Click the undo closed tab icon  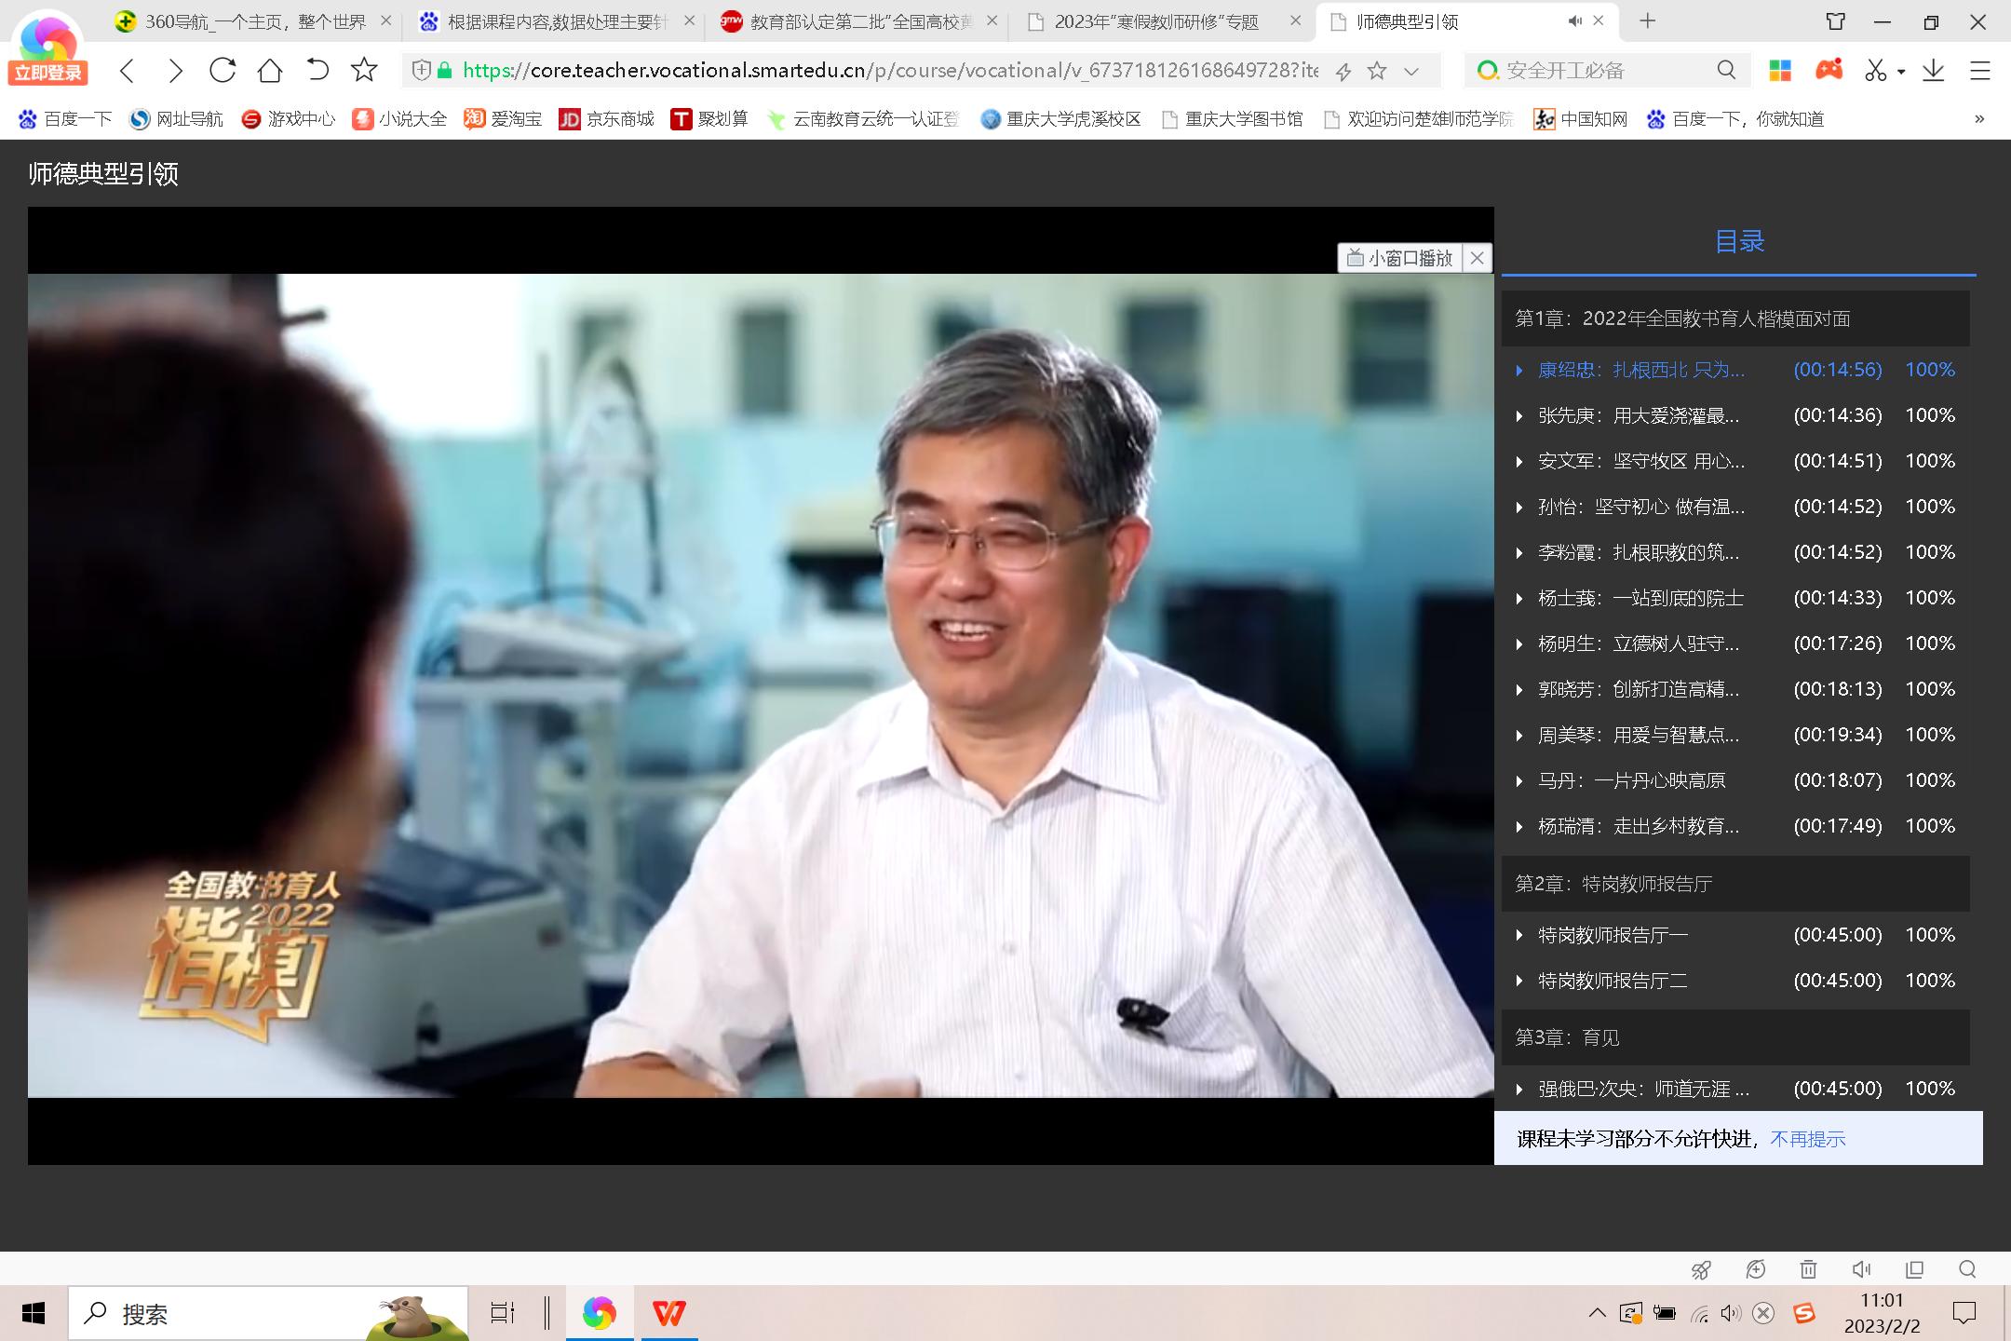[317, 70]
